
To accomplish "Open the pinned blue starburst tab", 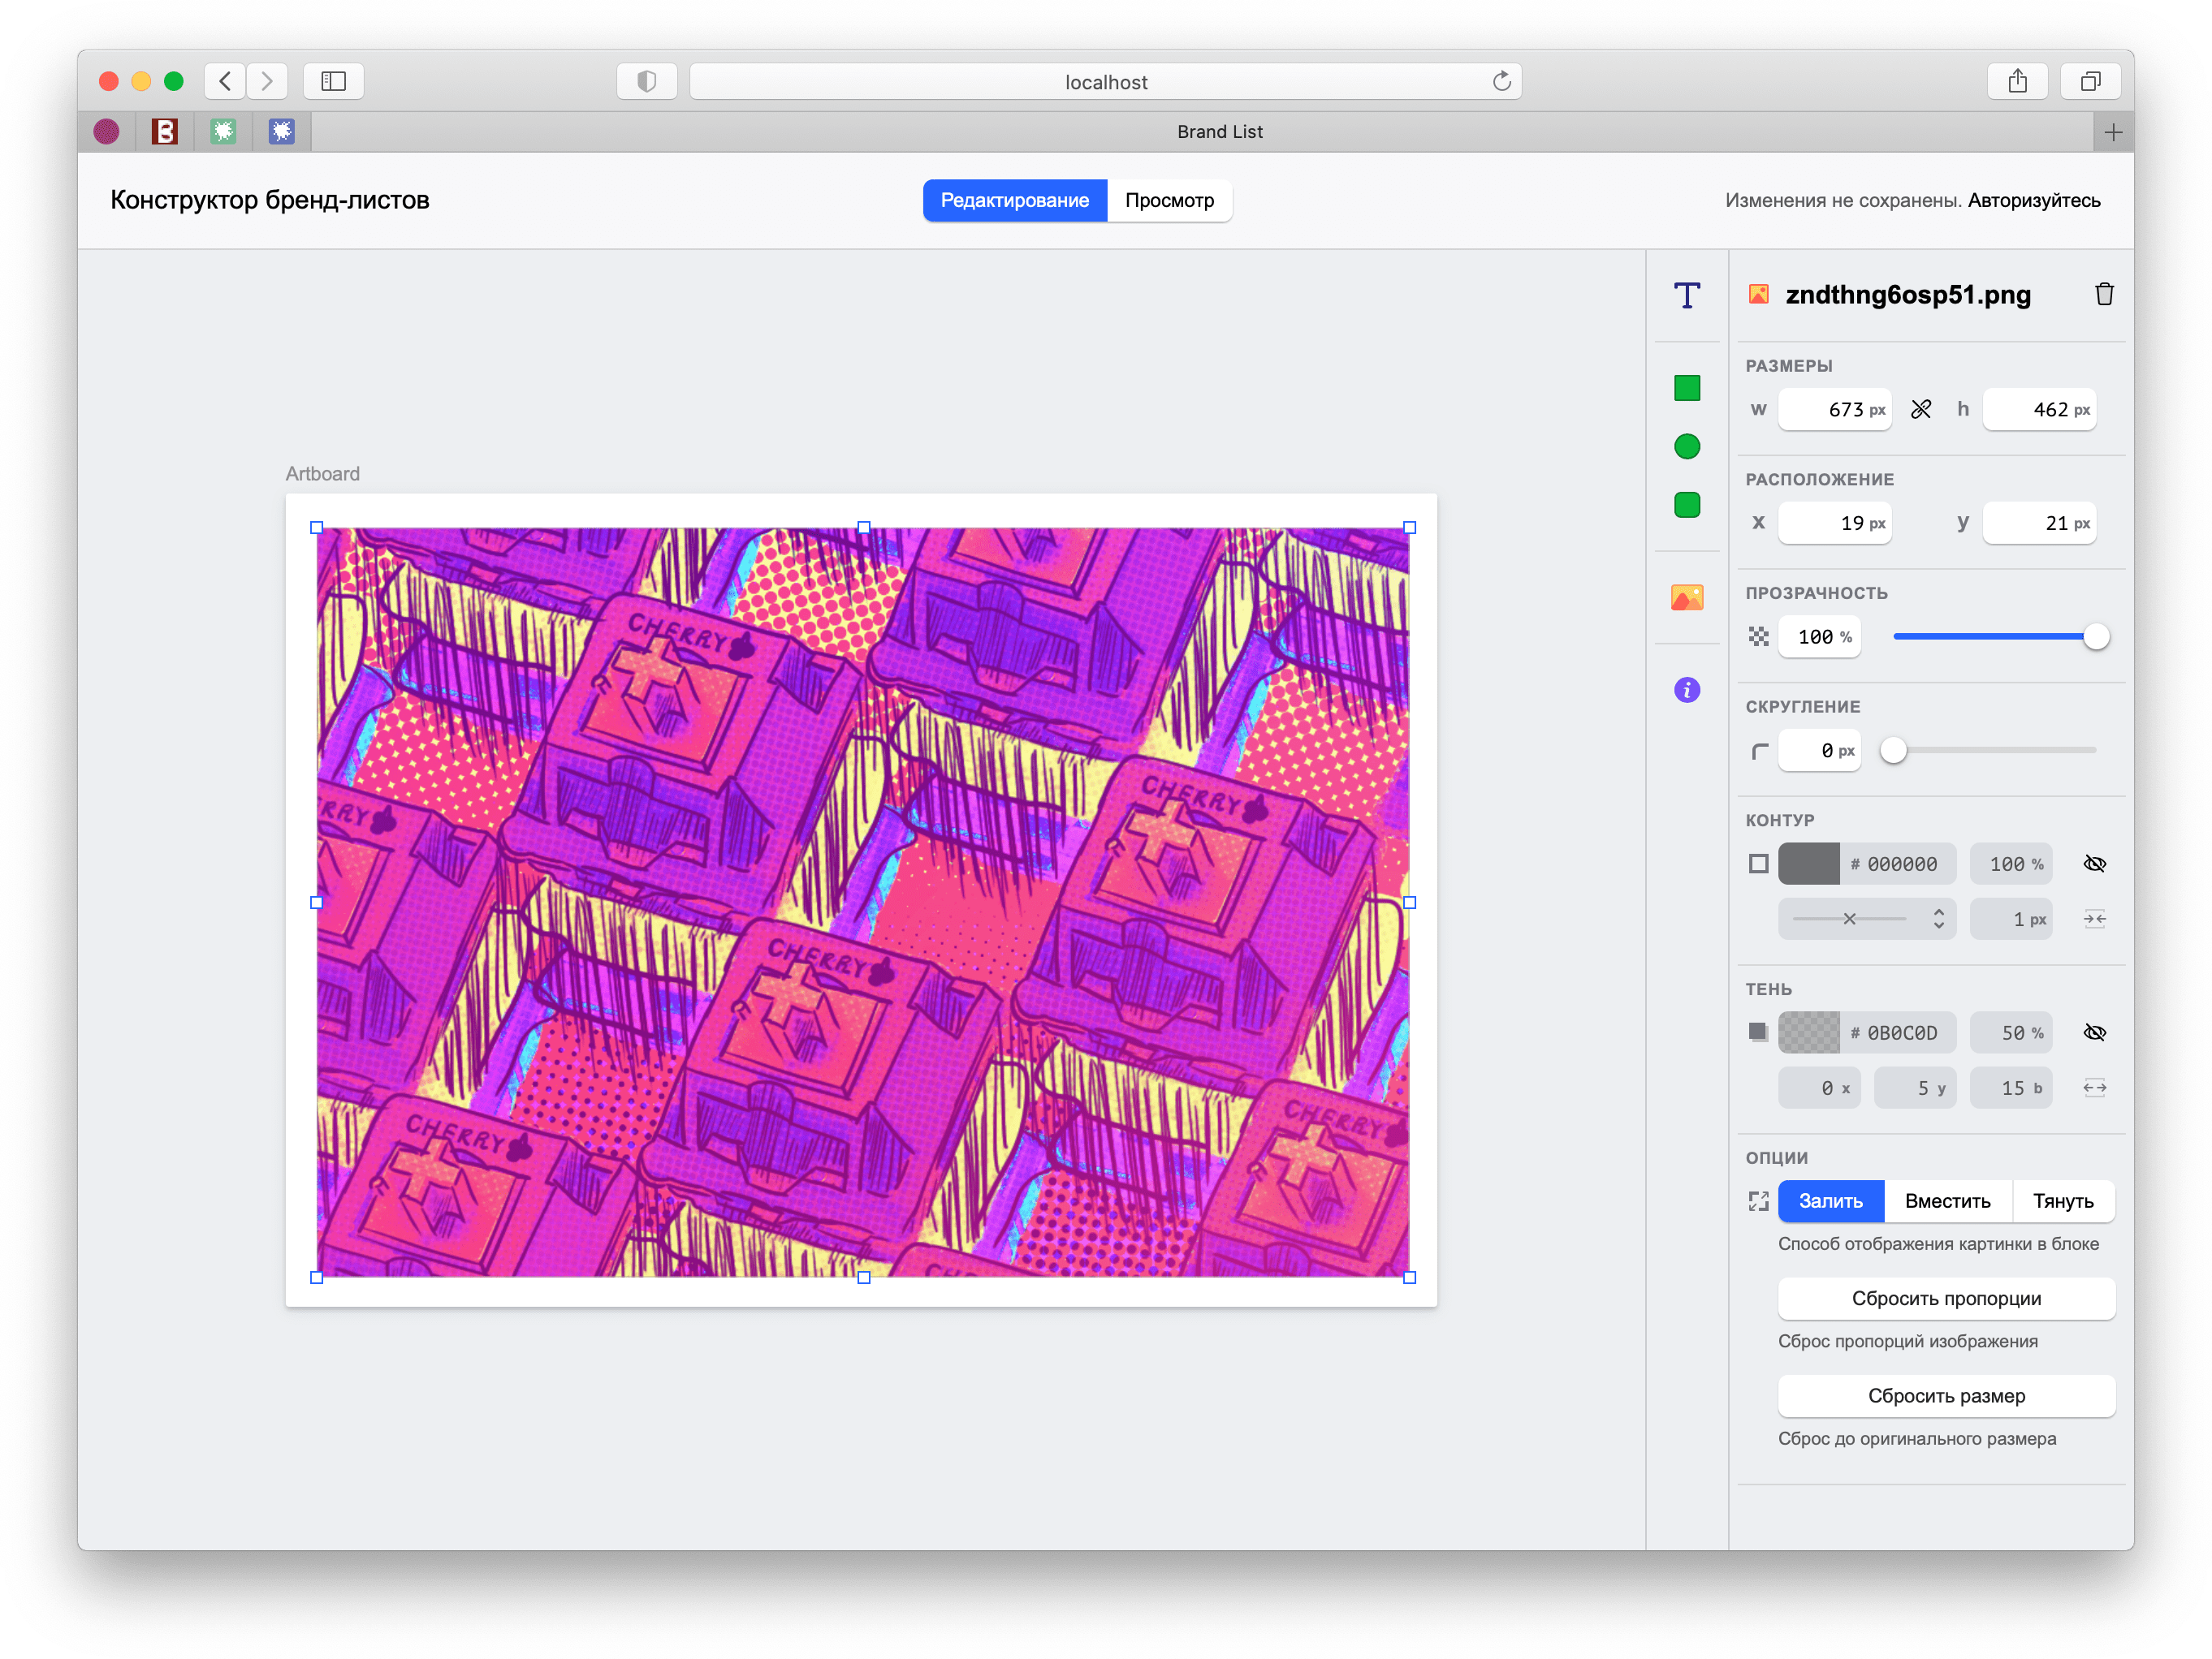I will pyautogui.click(x=282, y=132).
